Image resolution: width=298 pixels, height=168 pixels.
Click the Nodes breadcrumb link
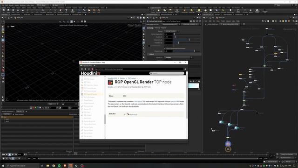click(122, 78)
